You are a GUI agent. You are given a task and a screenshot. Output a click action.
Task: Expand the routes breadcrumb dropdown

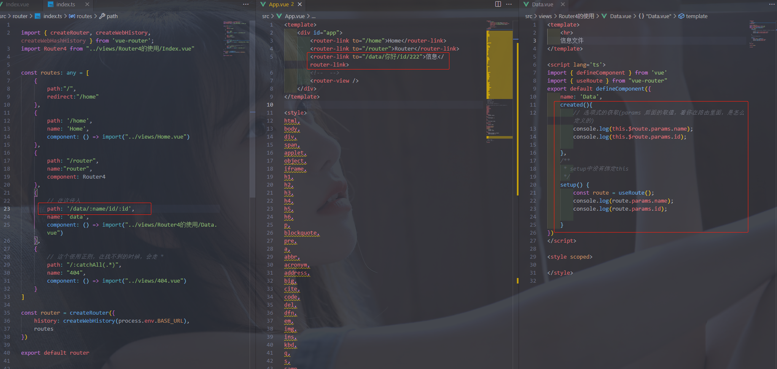coord(81,16)
